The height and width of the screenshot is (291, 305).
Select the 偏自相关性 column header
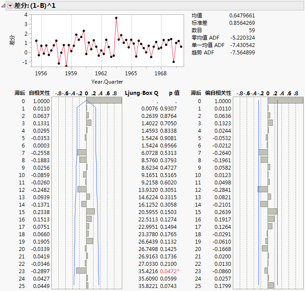click(218, 93)
